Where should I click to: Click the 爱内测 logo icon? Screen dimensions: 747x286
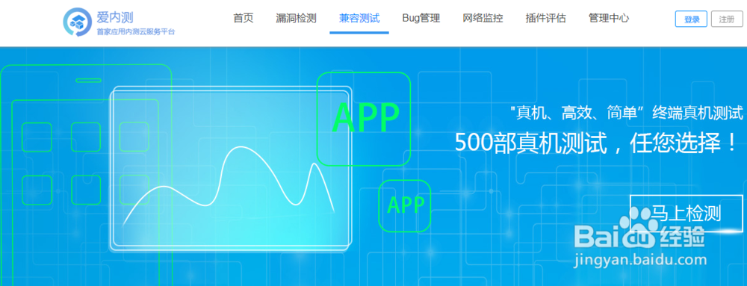point(78,22)
